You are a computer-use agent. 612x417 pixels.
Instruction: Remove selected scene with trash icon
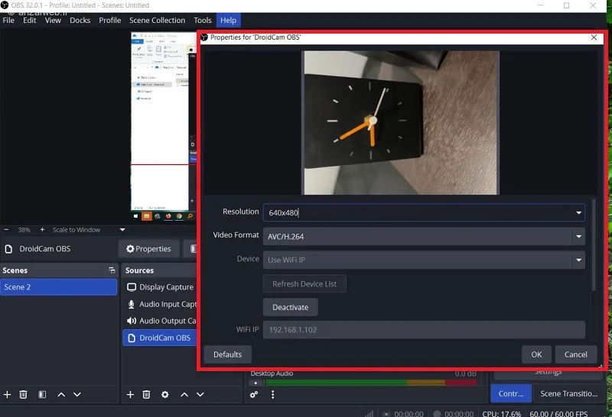tap(24, 394)
